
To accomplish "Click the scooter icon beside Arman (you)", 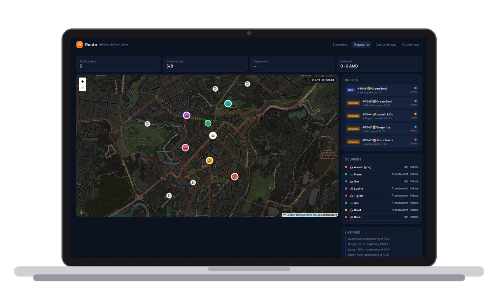I will click(351, 167).
